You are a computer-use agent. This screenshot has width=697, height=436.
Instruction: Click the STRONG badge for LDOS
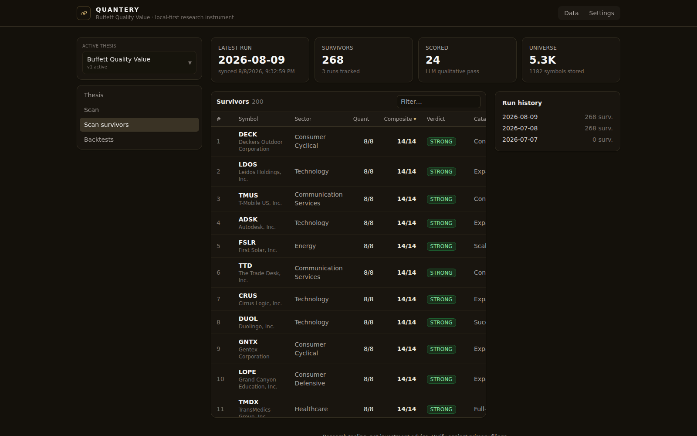[441, 172]
